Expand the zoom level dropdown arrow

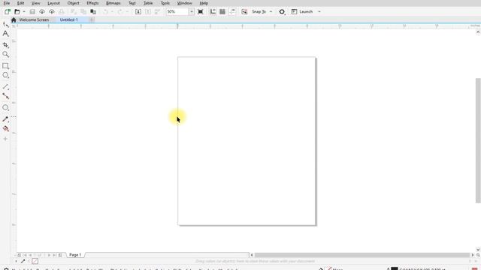pos(192,12)
